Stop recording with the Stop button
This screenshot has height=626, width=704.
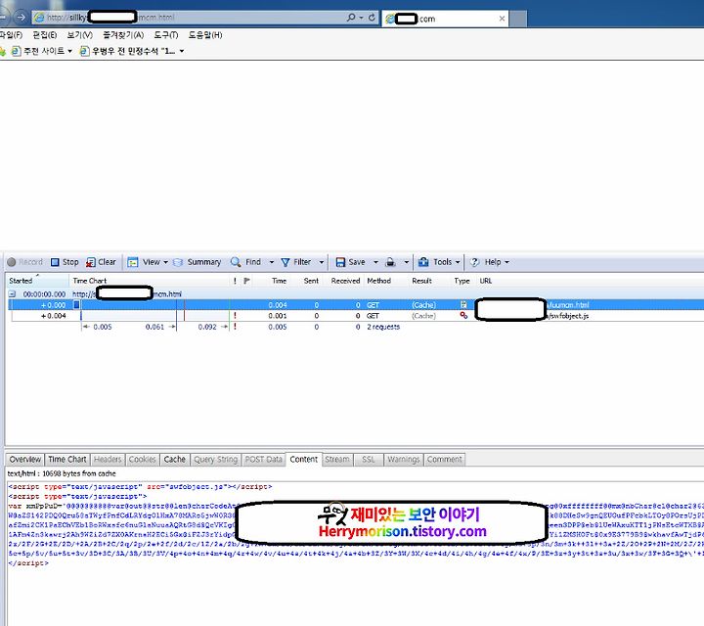[65, 262]
